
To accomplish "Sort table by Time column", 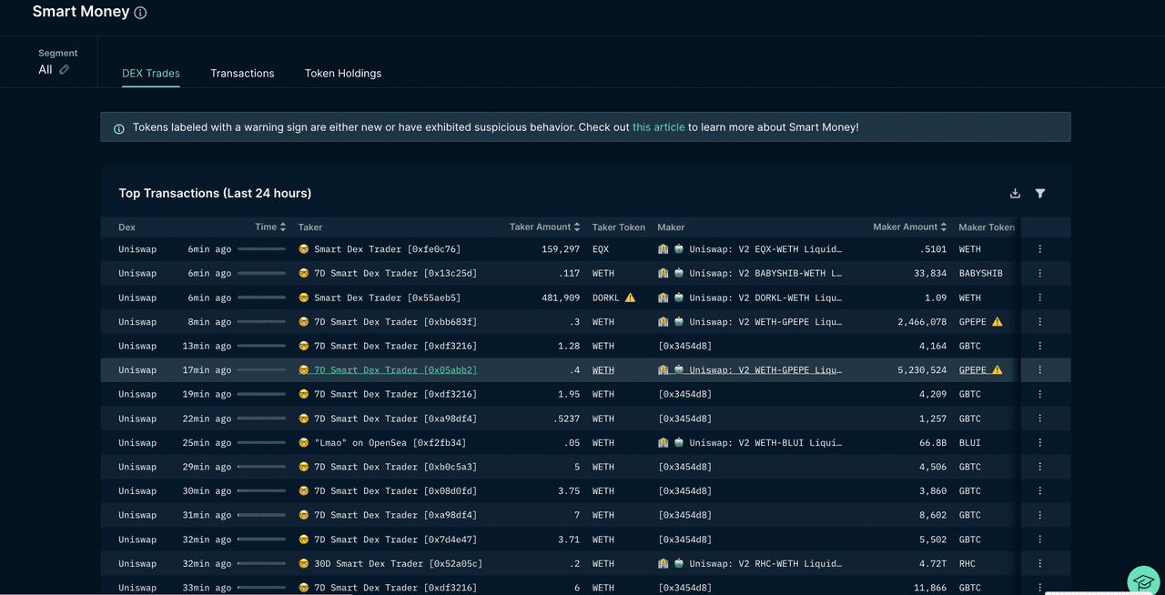I will coord(270,227).
